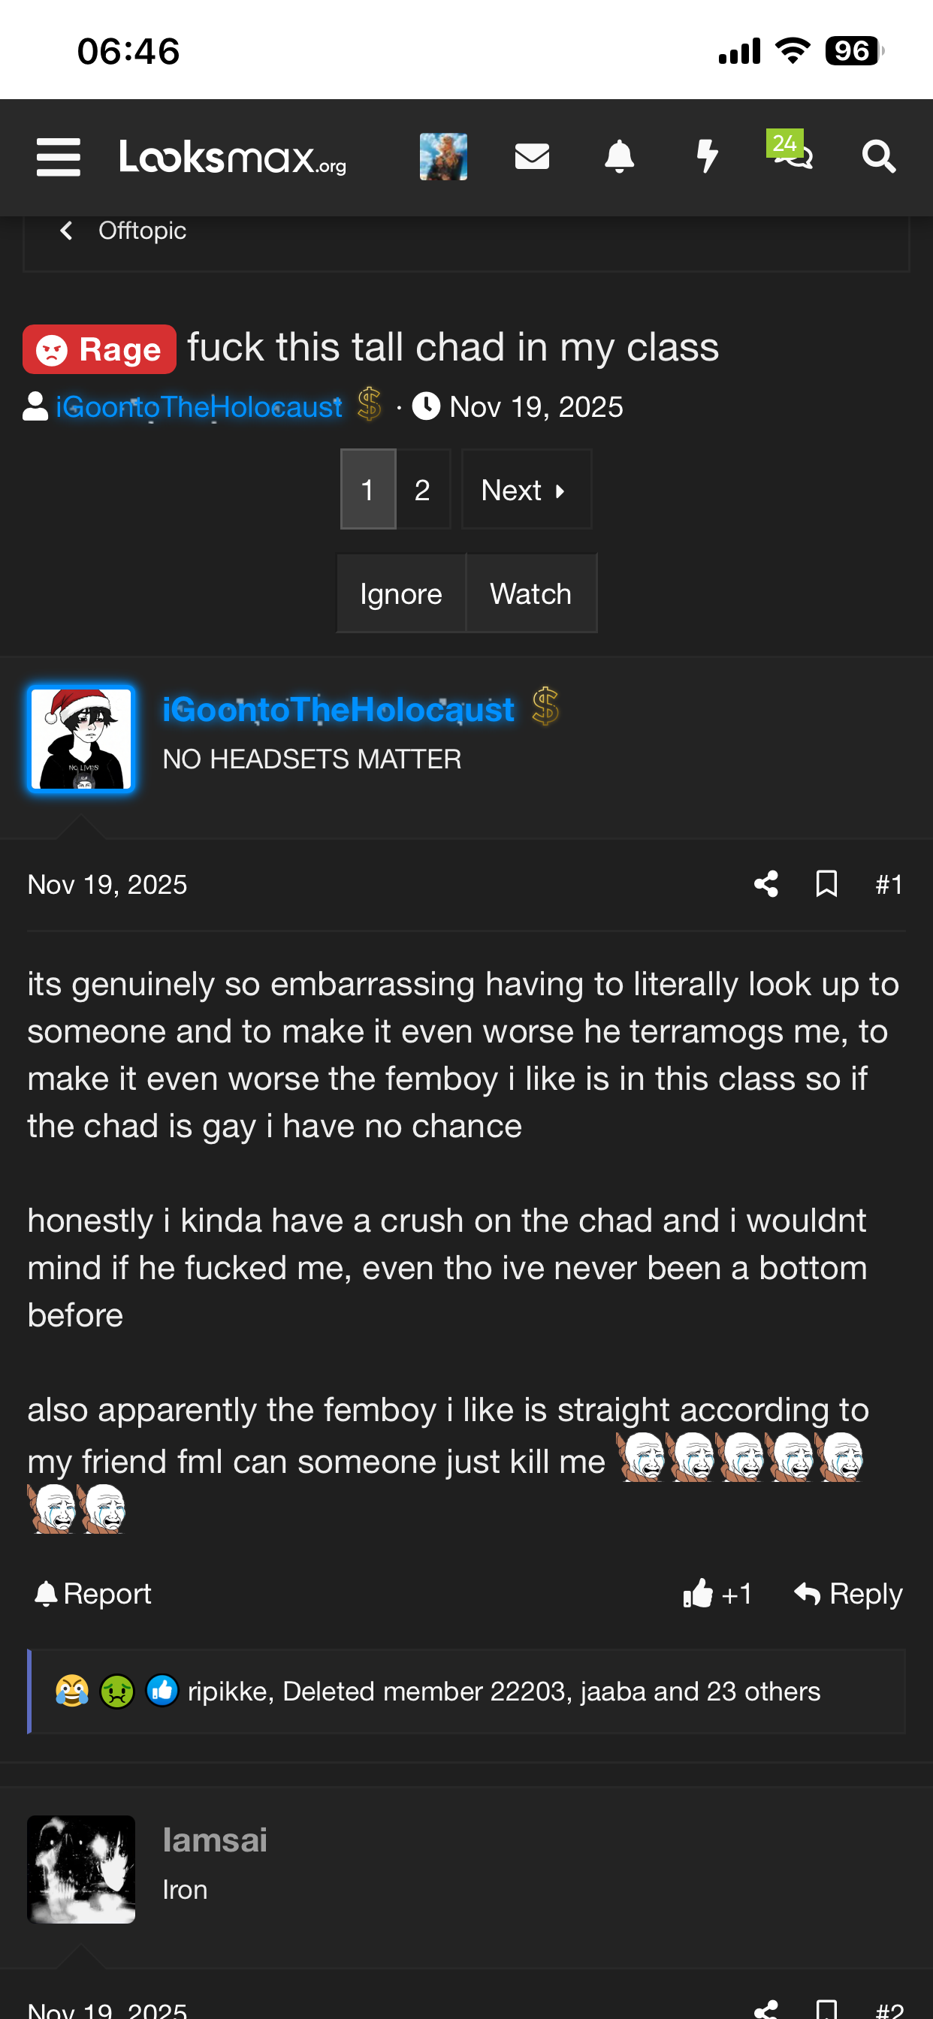Toggle Watch on this thread
933x2019 pixels.
[531, 593]
